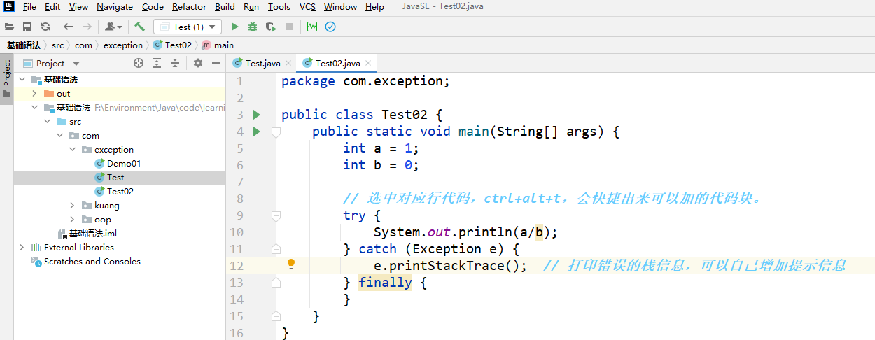The image size is (875, 340).
Task: Close the Test02.java tab
Action: 368,63
